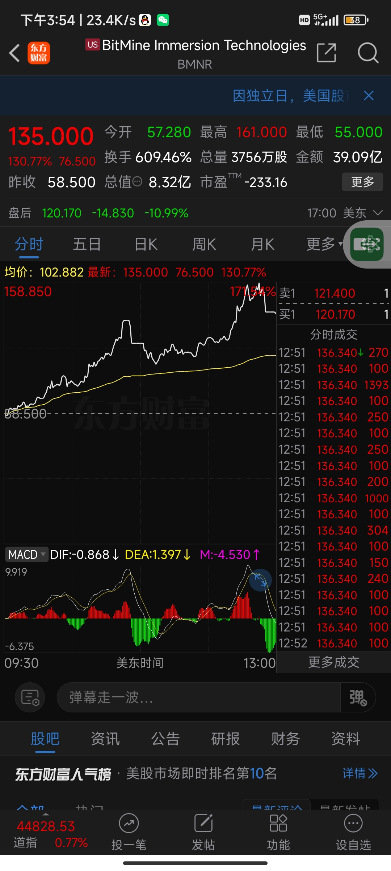The width and height of the screenshot is (391, 871).
Task: Tap the back arrow icon
Action: (x=14, y=53)
